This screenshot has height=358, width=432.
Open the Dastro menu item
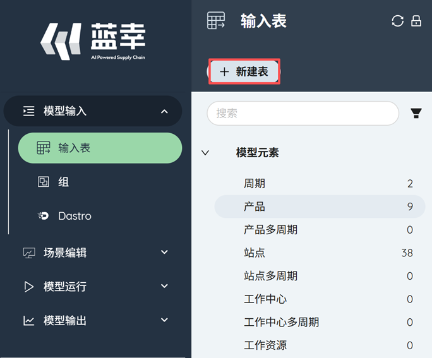pos(75,216)
